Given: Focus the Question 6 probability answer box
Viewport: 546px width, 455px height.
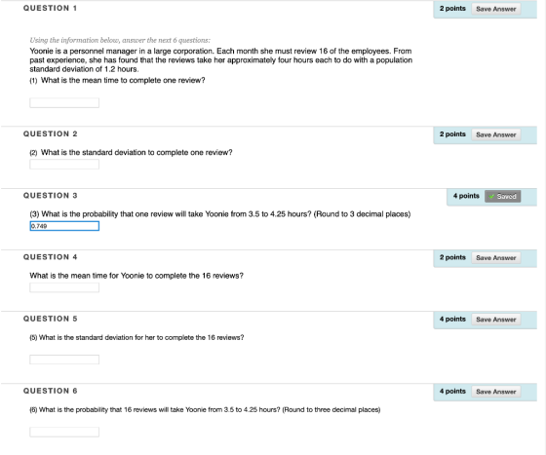Looking at the screenshot, I should (64, 432).
